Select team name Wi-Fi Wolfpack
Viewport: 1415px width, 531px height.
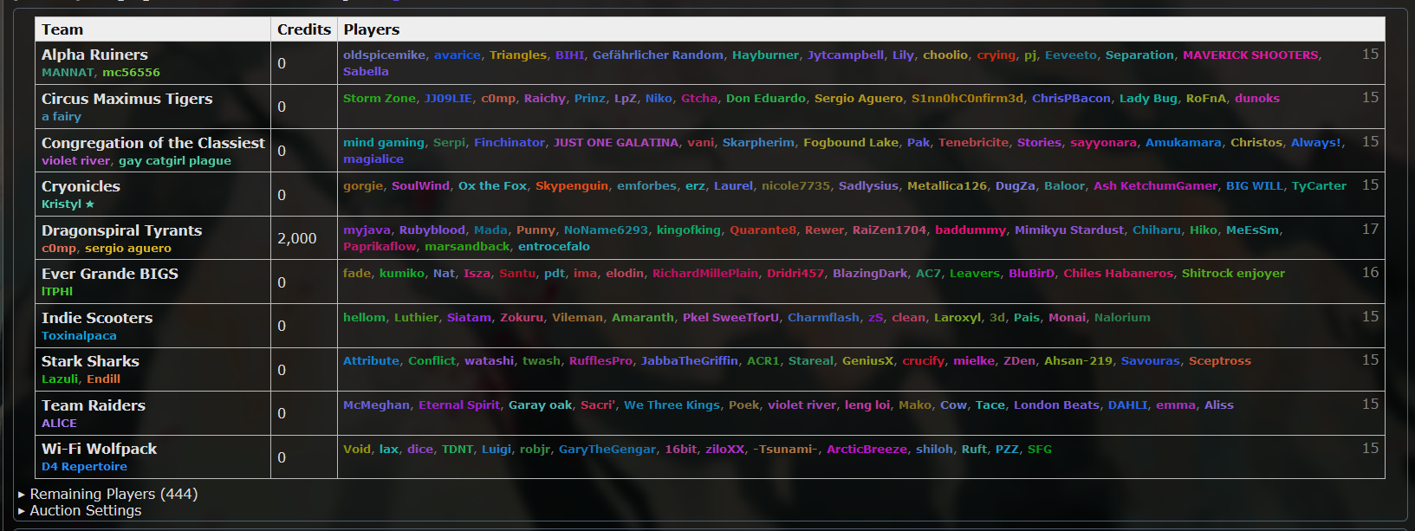[x=99, y=449]
